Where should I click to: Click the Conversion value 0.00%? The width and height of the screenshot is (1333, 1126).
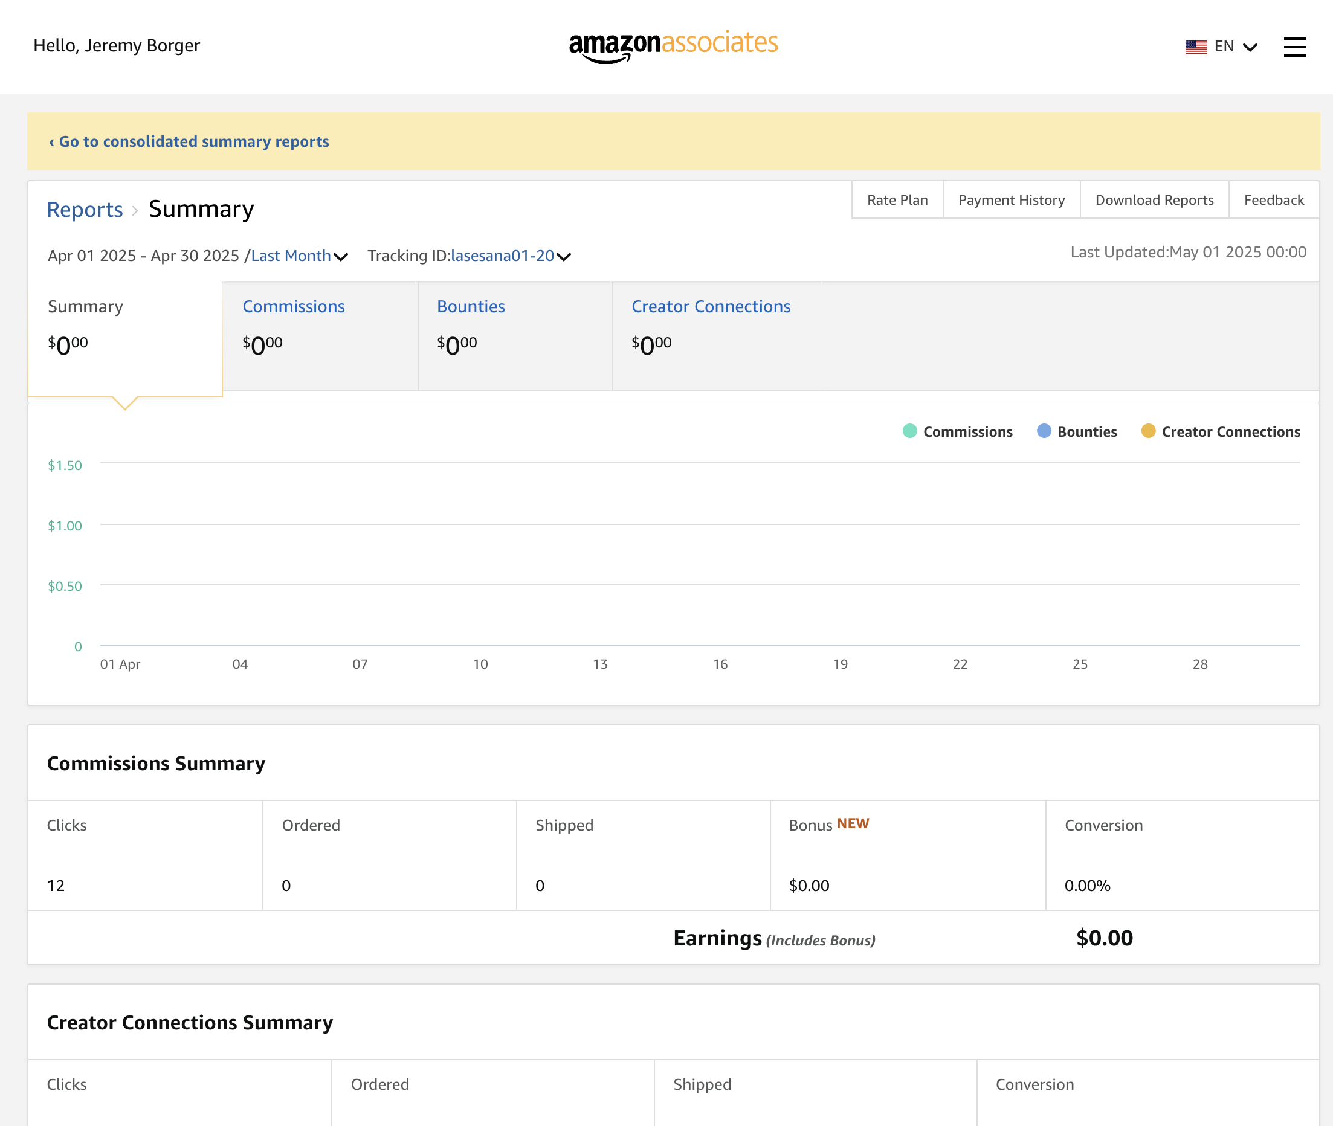pyautogui.click(x=1087, y=886)
